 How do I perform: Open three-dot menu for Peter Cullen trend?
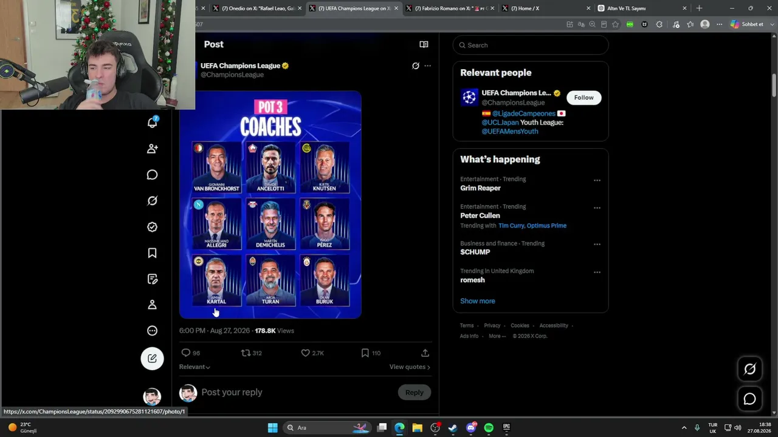click(x=597, y=208)
